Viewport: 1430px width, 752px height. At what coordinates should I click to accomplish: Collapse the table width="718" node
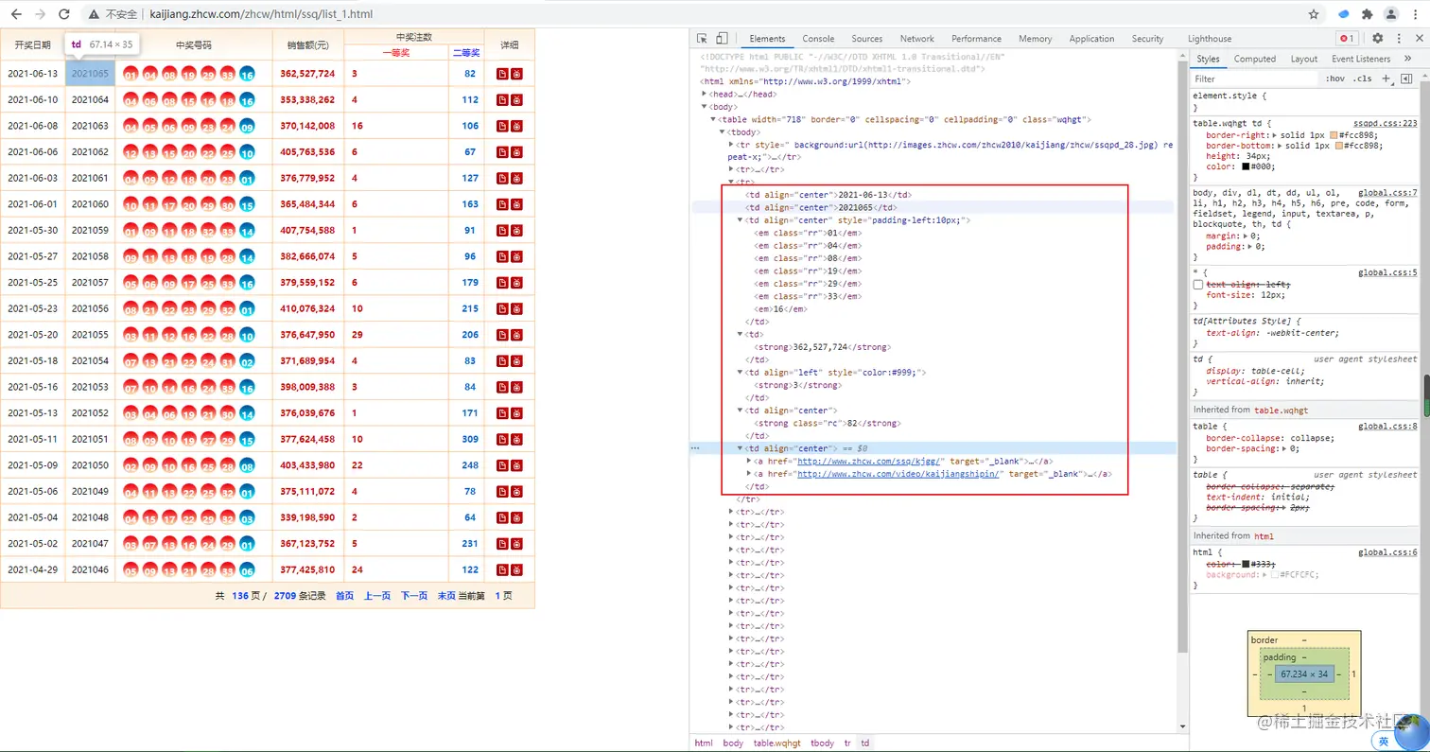pos(712,120)
